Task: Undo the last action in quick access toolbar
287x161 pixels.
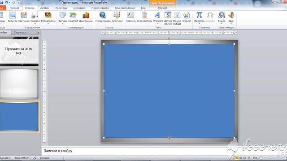Action: [x=7, y=2]
